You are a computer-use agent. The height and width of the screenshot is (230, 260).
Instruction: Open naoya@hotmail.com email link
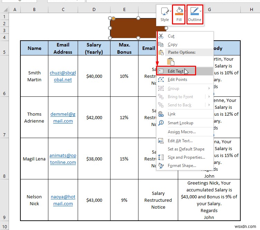pos(63,200)
